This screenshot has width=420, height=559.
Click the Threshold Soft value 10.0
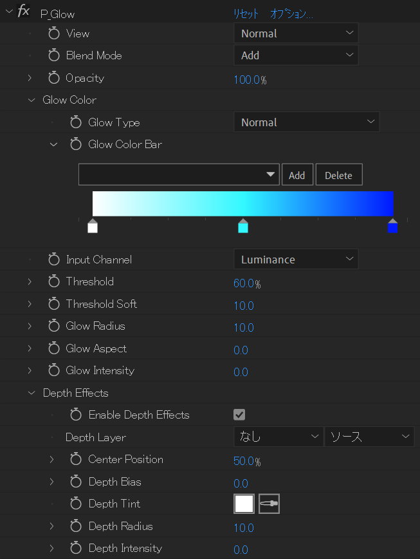(x=244, y=305)
